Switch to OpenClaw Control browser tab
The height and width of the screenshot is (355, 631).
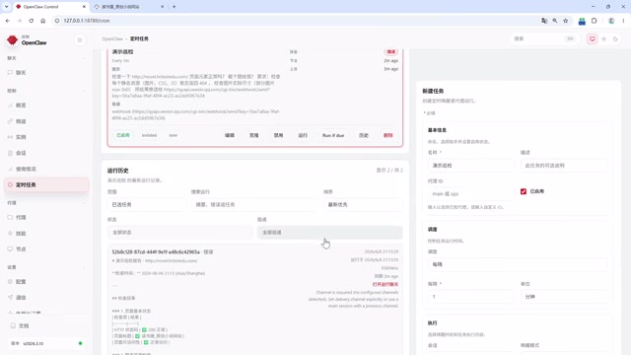(x=50, y=7)
